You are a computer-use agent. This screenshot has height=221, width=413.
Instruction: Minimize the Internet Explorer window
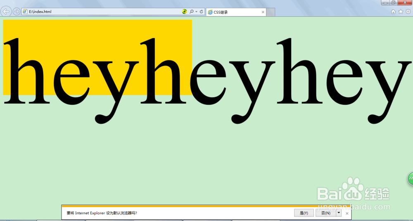point(386,2)
